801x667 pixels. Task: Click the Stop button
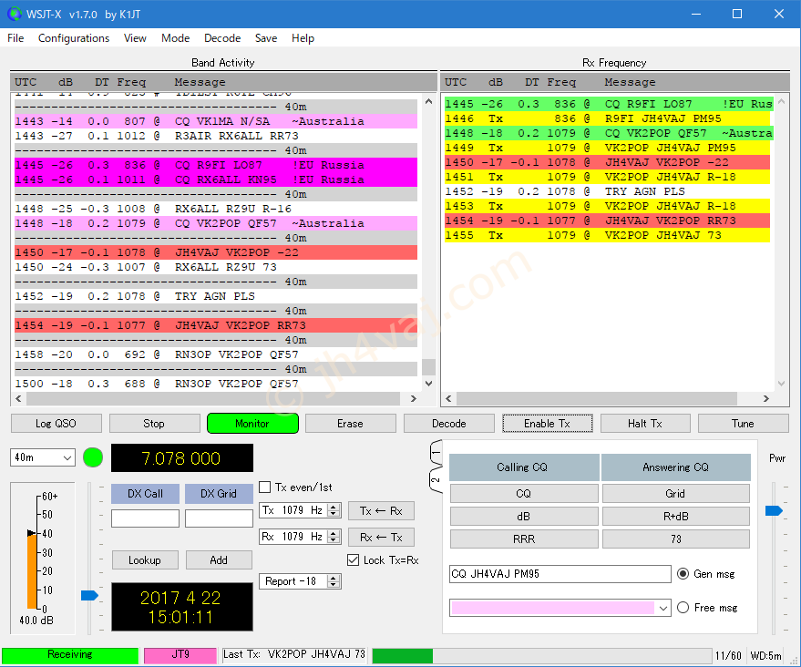click(x=154, y=424)
